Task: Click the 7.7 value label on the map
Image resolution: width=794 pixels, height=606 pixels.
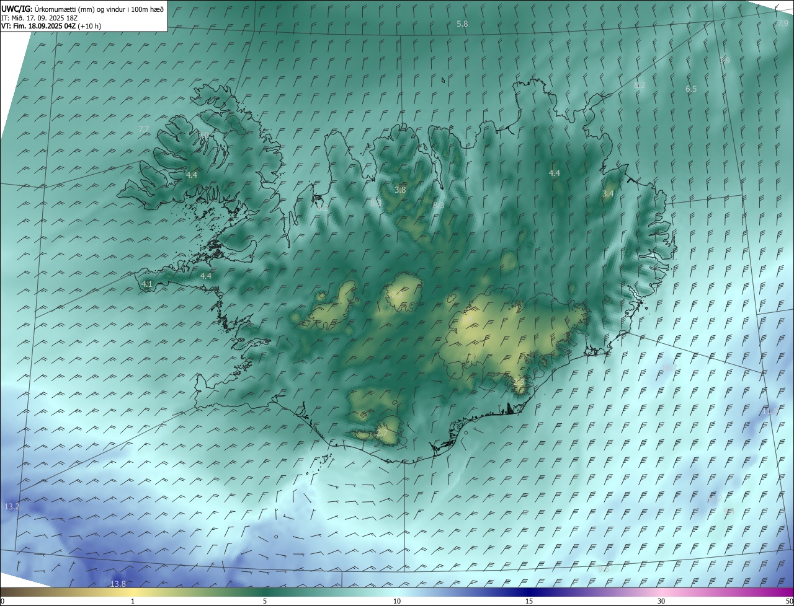Action: coord(144,129)
